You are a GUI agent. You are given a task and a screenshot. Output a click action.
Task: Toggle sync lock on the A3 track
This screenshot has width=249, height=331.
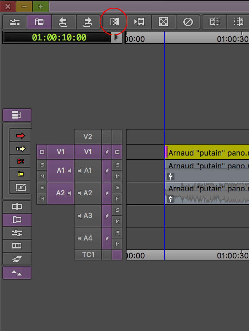pos(107,216)
